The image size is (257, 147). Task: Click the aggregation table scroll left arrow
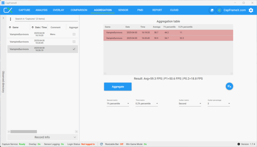[105, 73]
